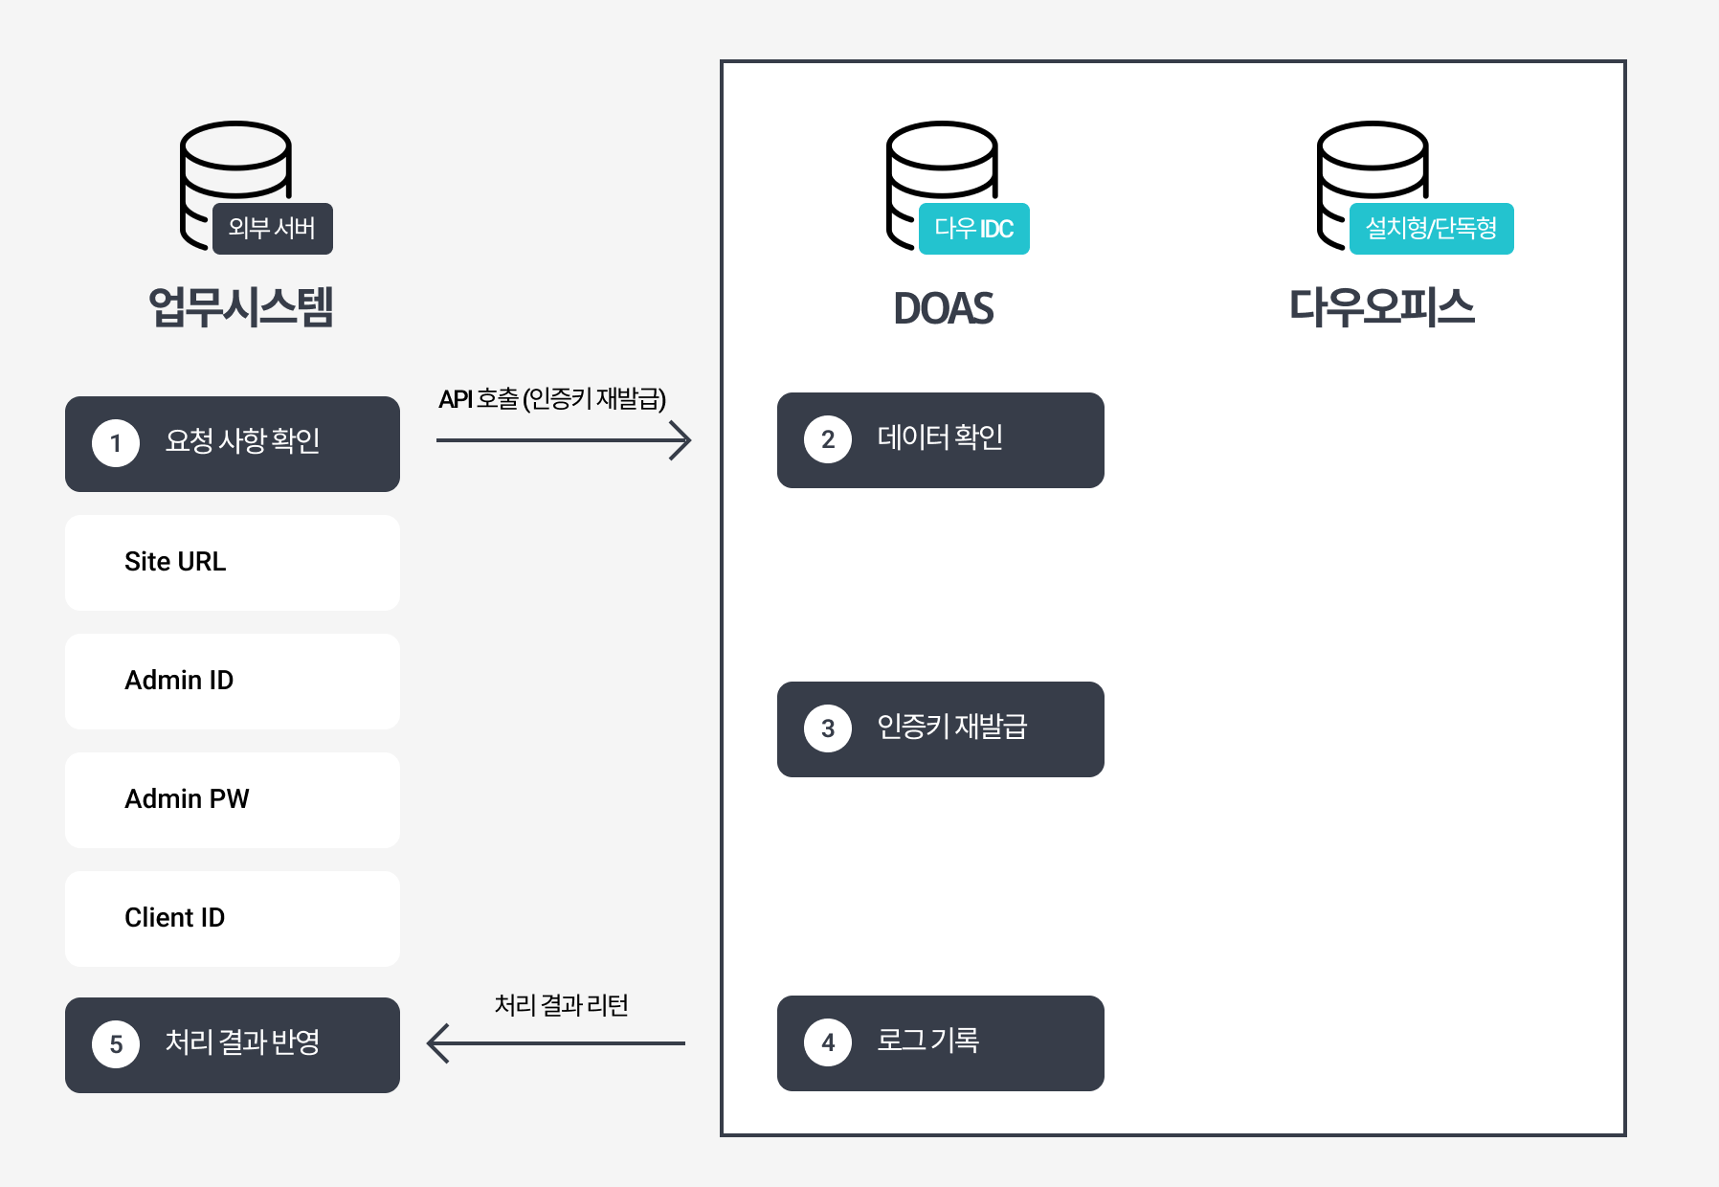Image resolution: width=1719 pixels, height=1187 pixels.
Task: Click step number 1 circle
Action: tap(116, 443)
